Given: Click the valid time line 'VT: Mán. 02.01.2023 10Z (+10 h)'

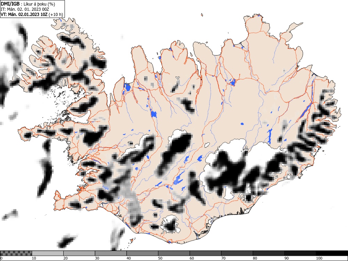Looking at the screenshot, I should [32, 15].
